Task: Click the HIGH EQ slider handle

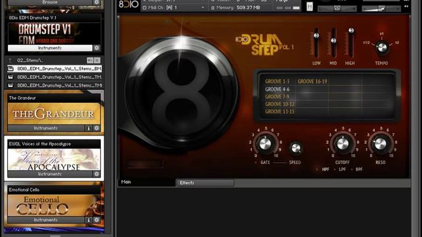Action: (x=351, y=31)
